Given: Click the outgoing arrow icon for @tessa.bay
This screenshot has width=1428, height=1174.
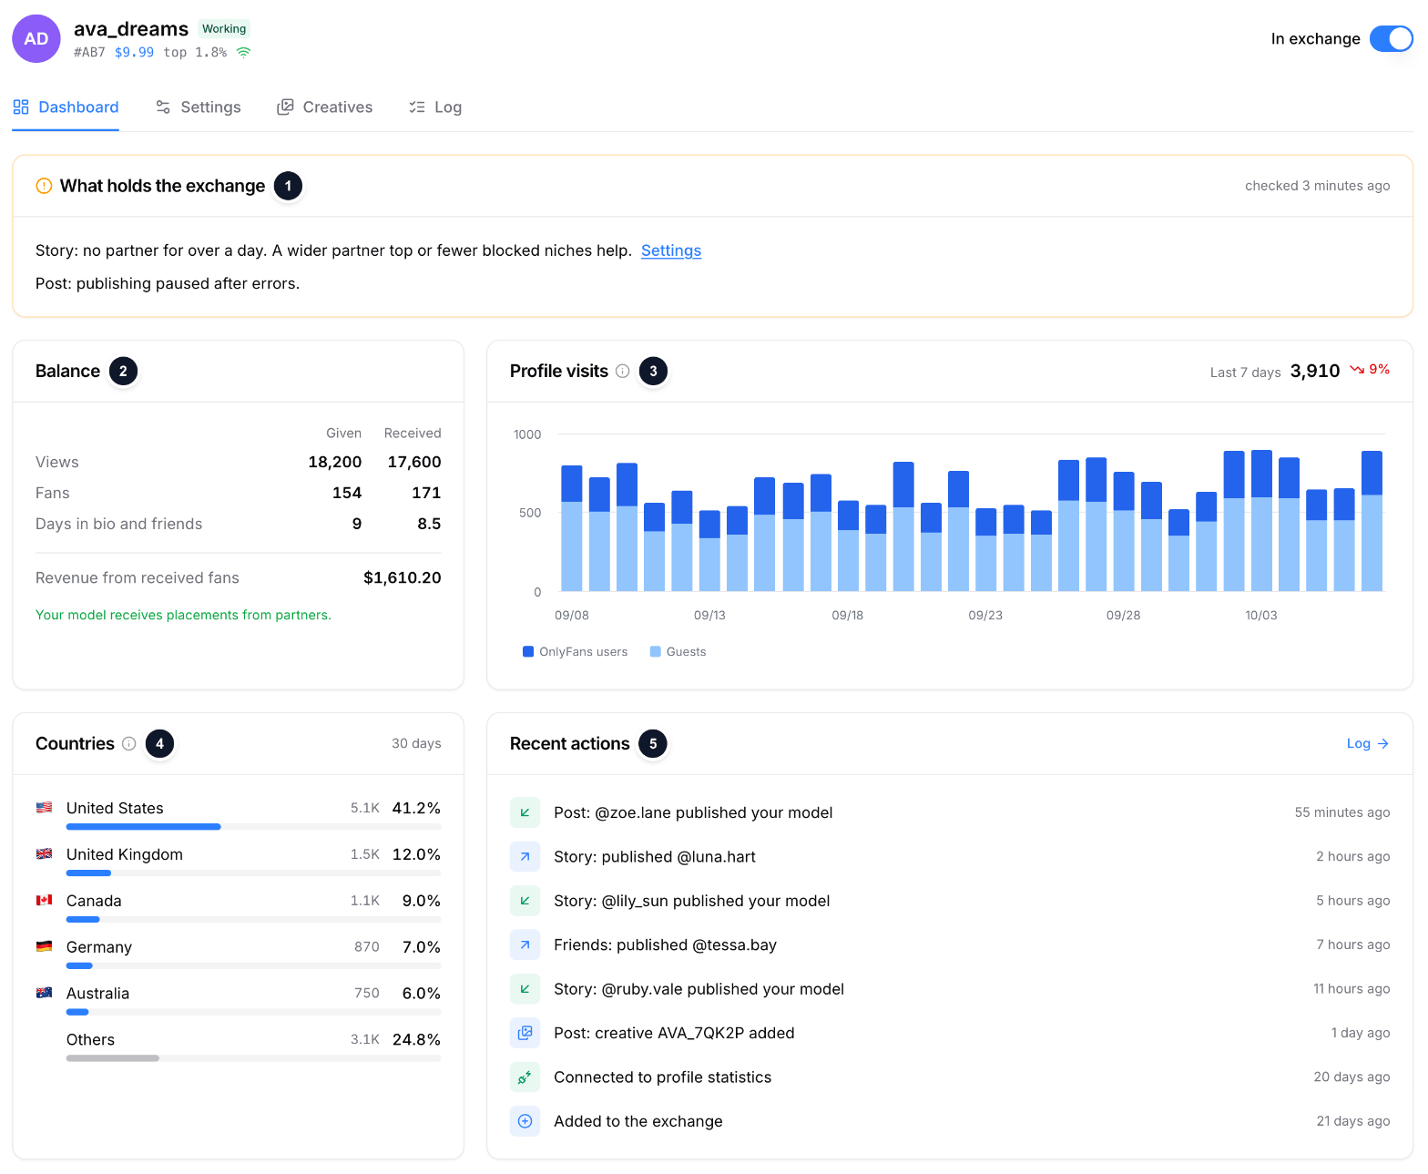Looking at the screenshot, I should [525, 944].
